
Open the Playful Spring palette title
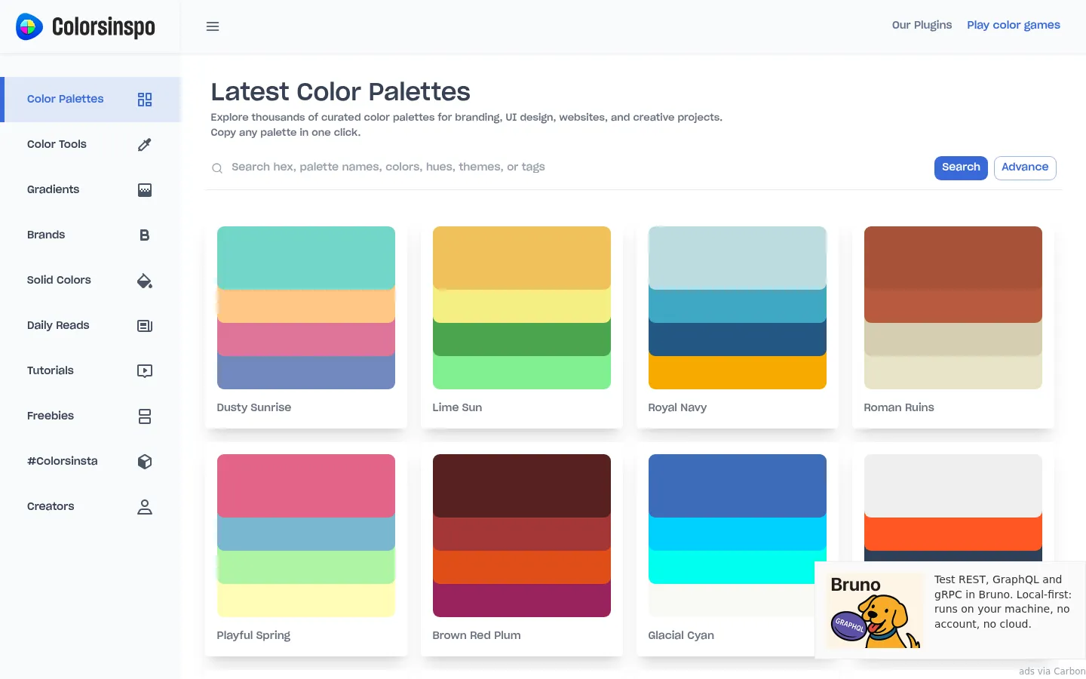pyautogui.click(x=253, y=635)
